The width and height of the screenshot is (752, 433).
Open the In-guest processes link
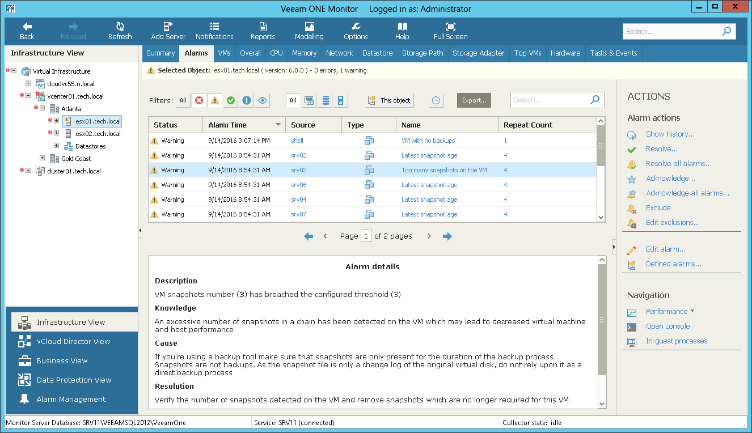pyautogui.click(x=677, y=341)
